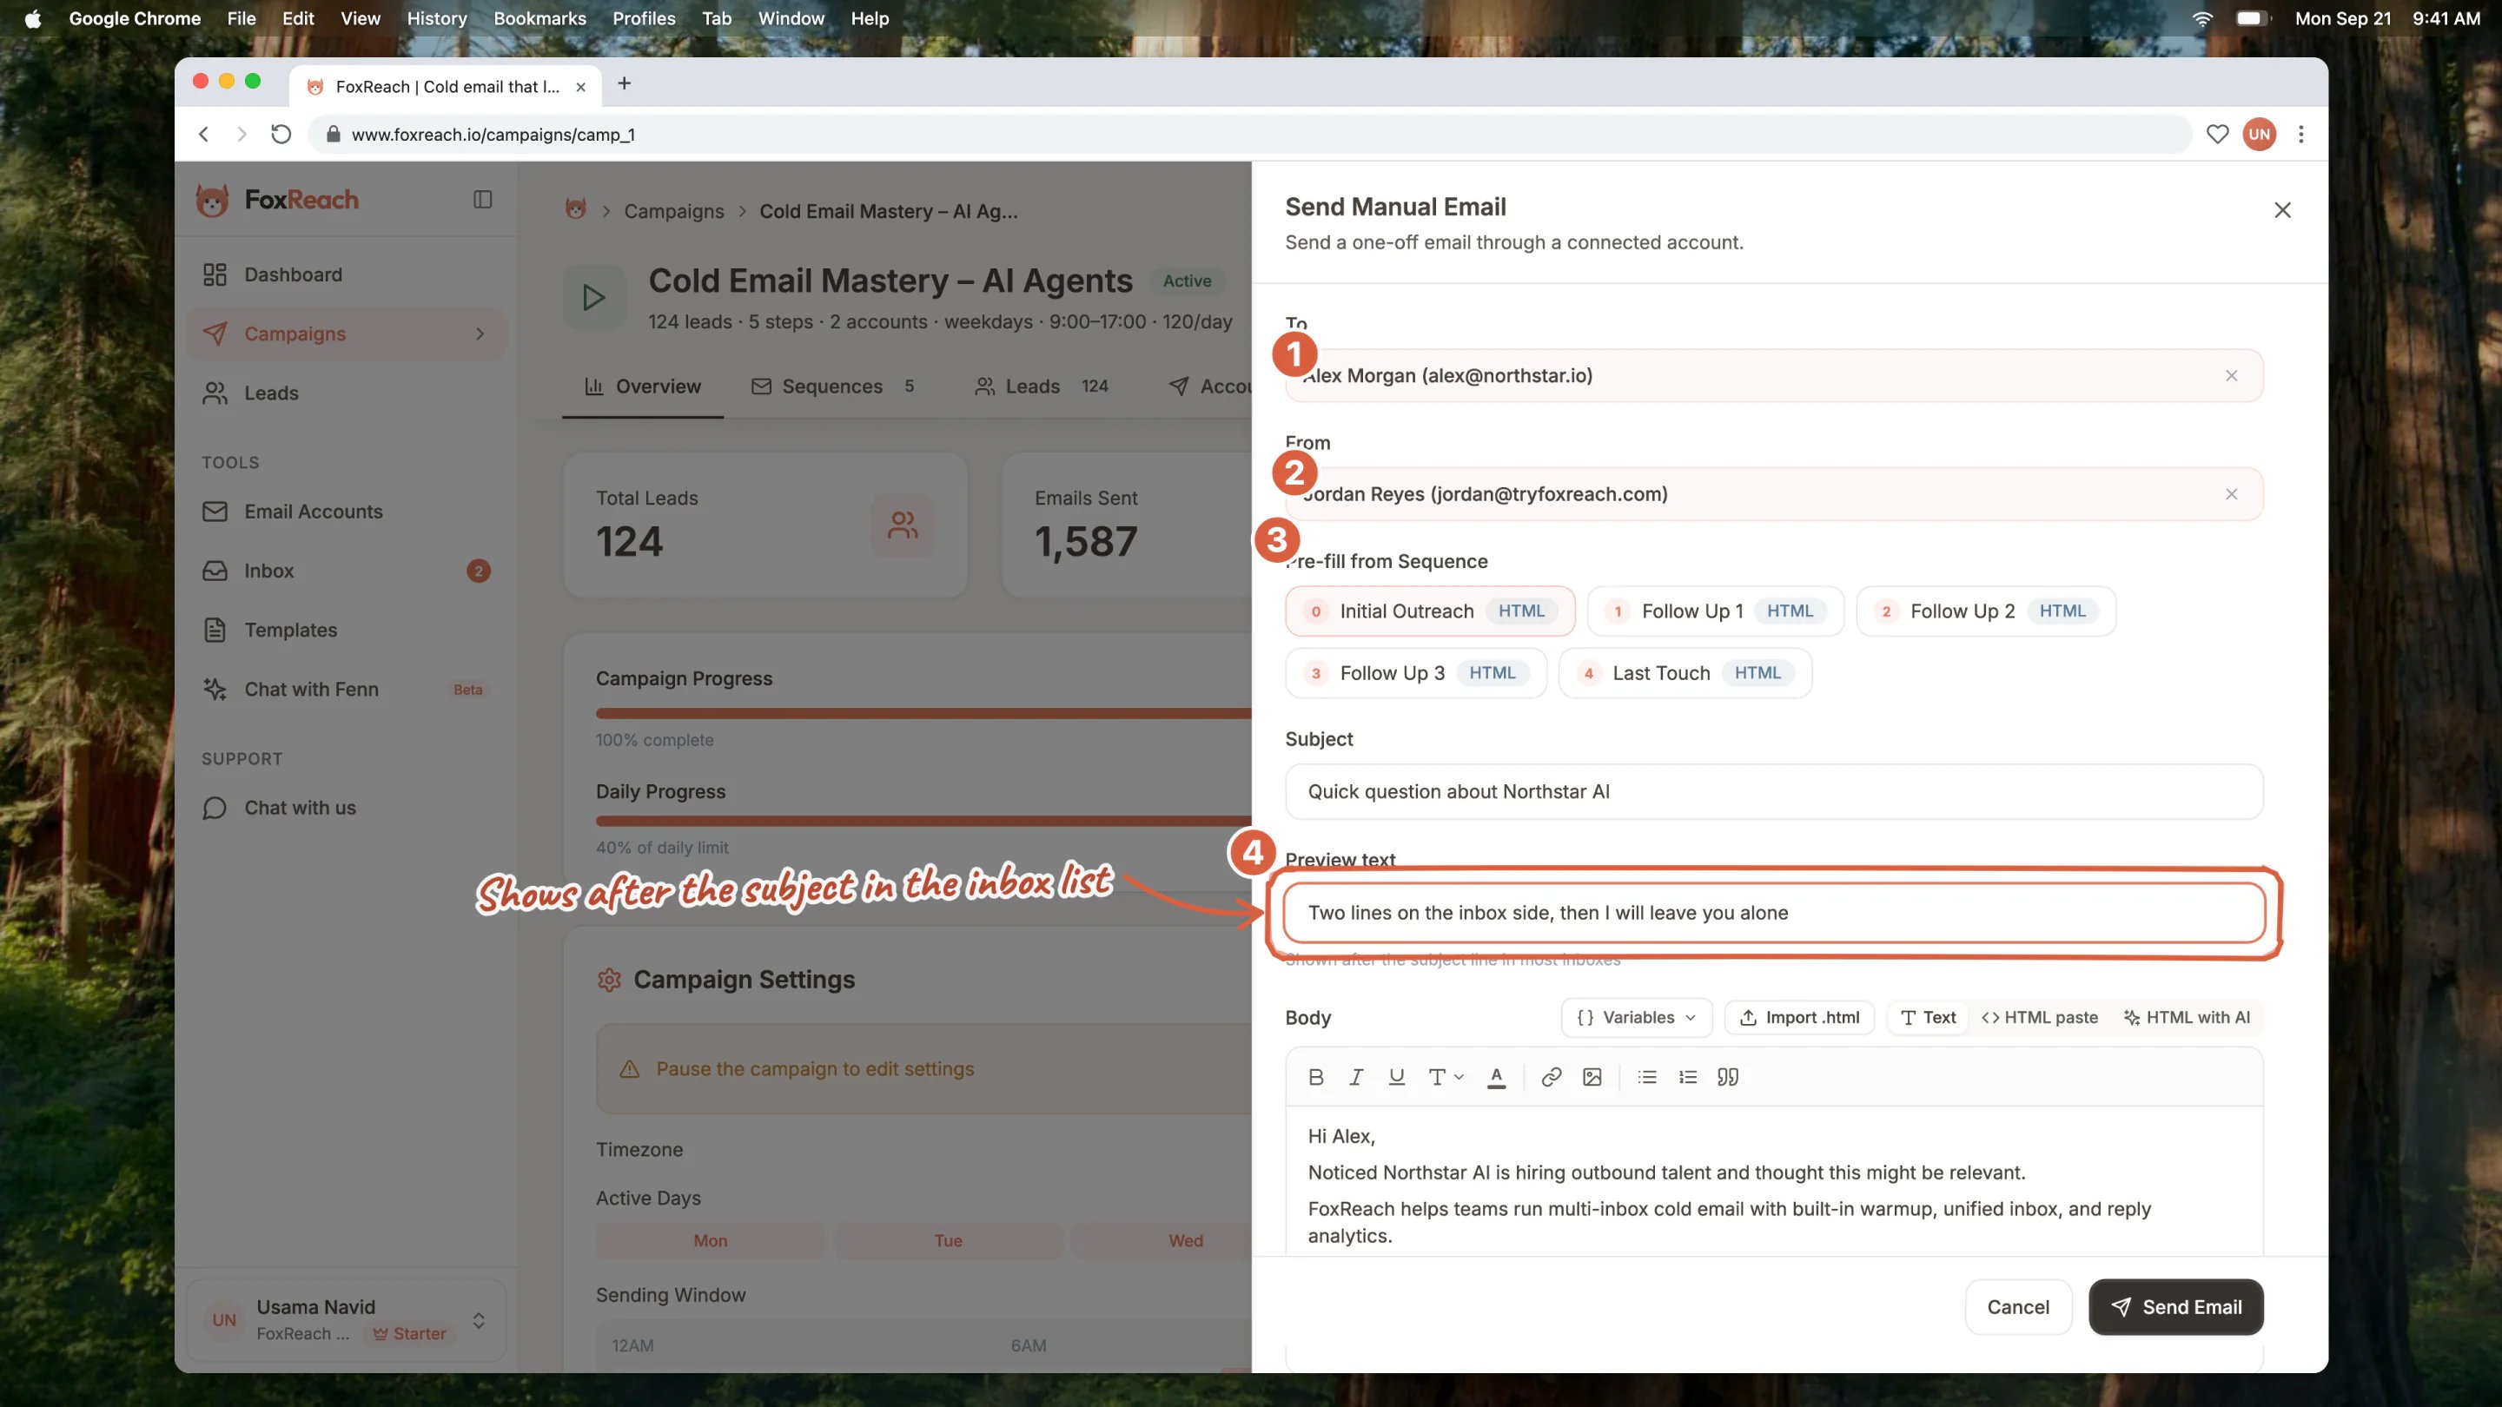Select Follow Up 2 pre-fill sequence
The image size is (2502, 1407).
(x=1985, y=611)
